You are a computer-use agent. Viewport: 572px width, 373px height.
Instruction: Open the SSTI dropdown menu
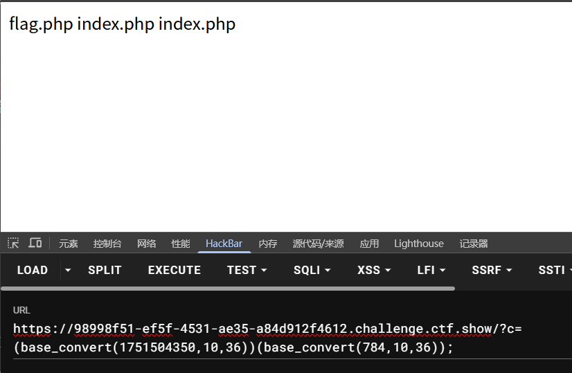point(555,270)
